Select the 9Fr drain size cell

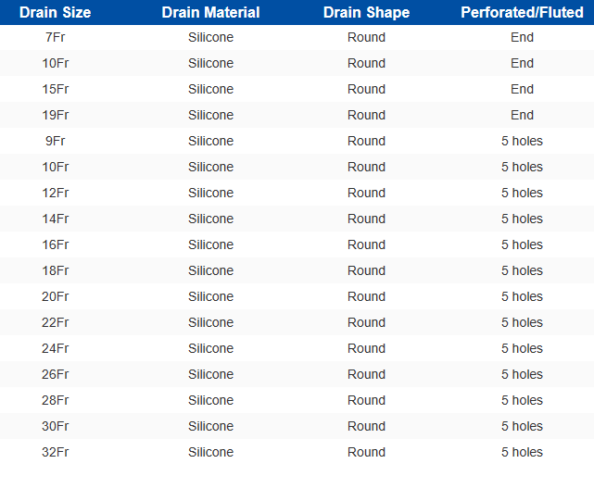click(56, 141)
